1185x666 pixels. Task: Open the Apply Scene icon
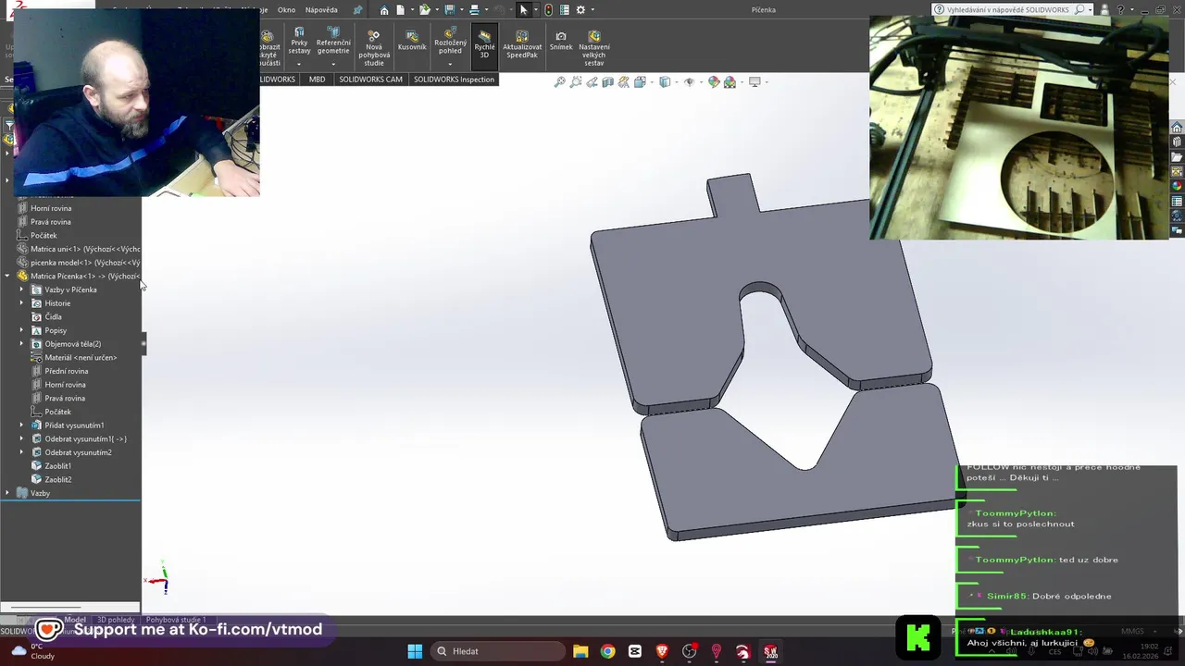click(730, 82)
